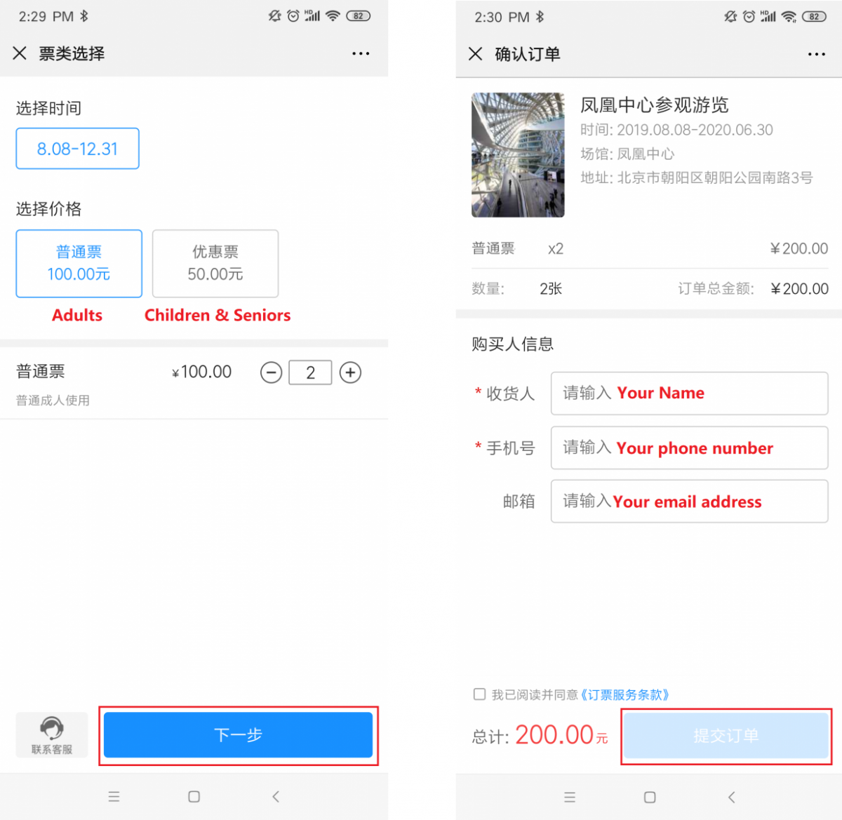This screenshot has width=842, height=820.
Task: Click the 时间: 2019.08.08-2020.06.30 line
Action: 676,130
